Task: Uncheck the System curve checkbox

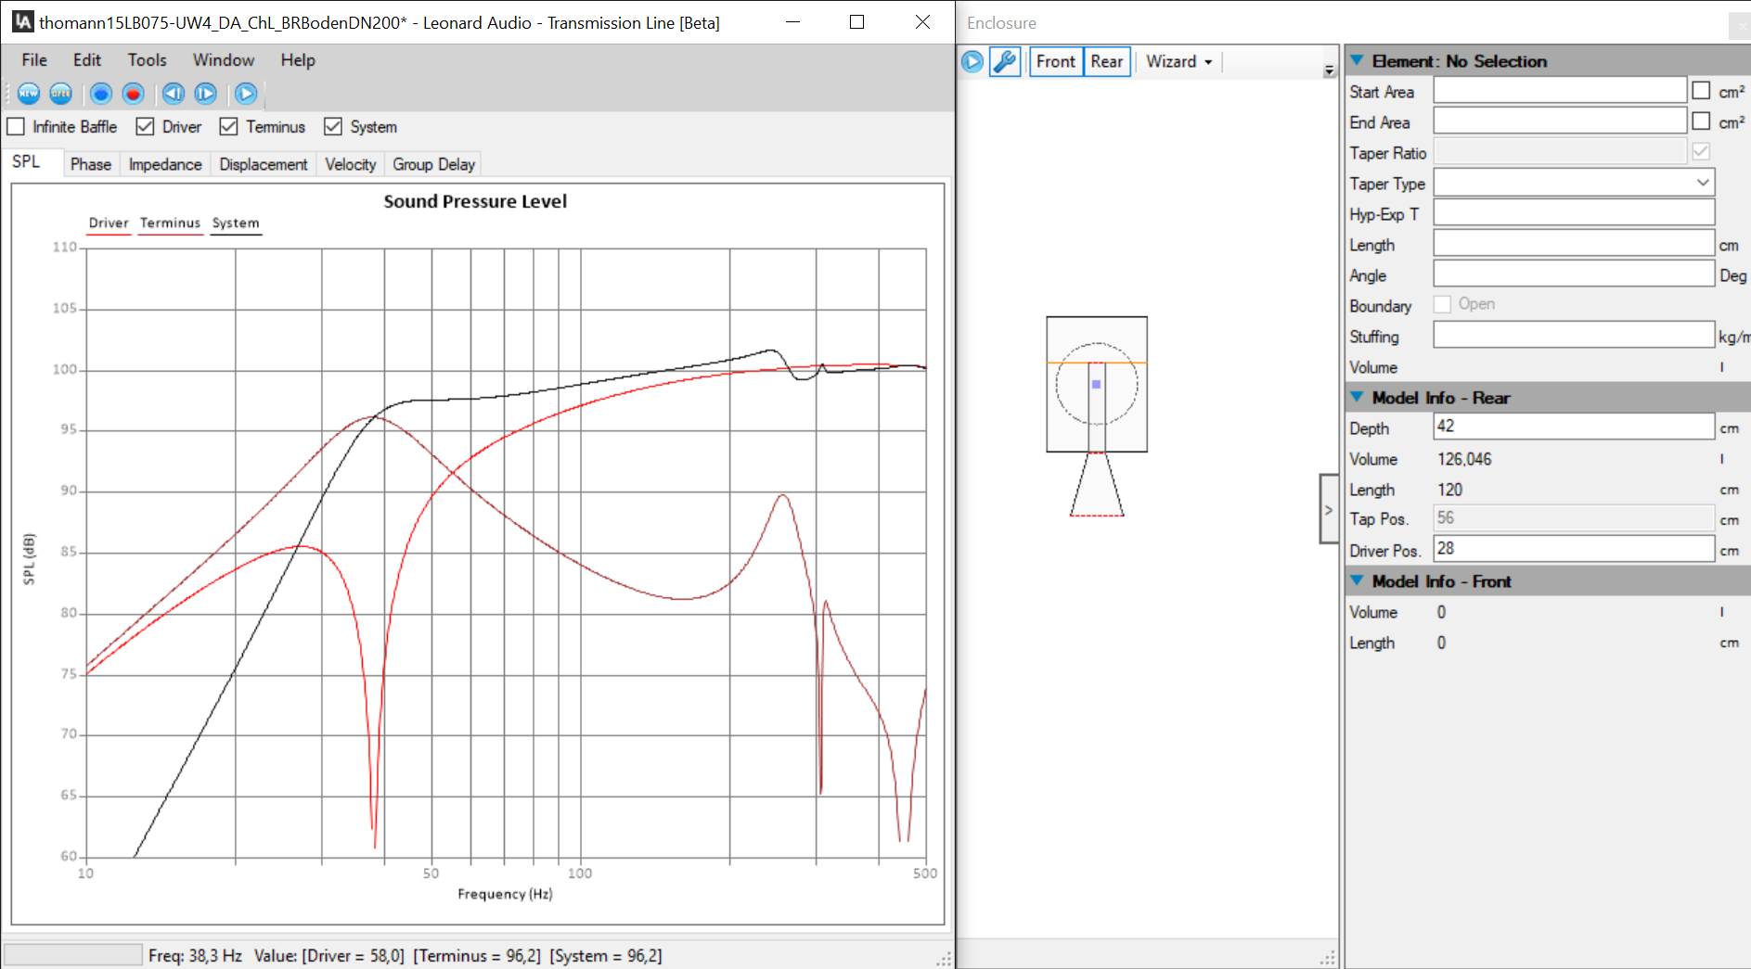Action: (333, 126)
